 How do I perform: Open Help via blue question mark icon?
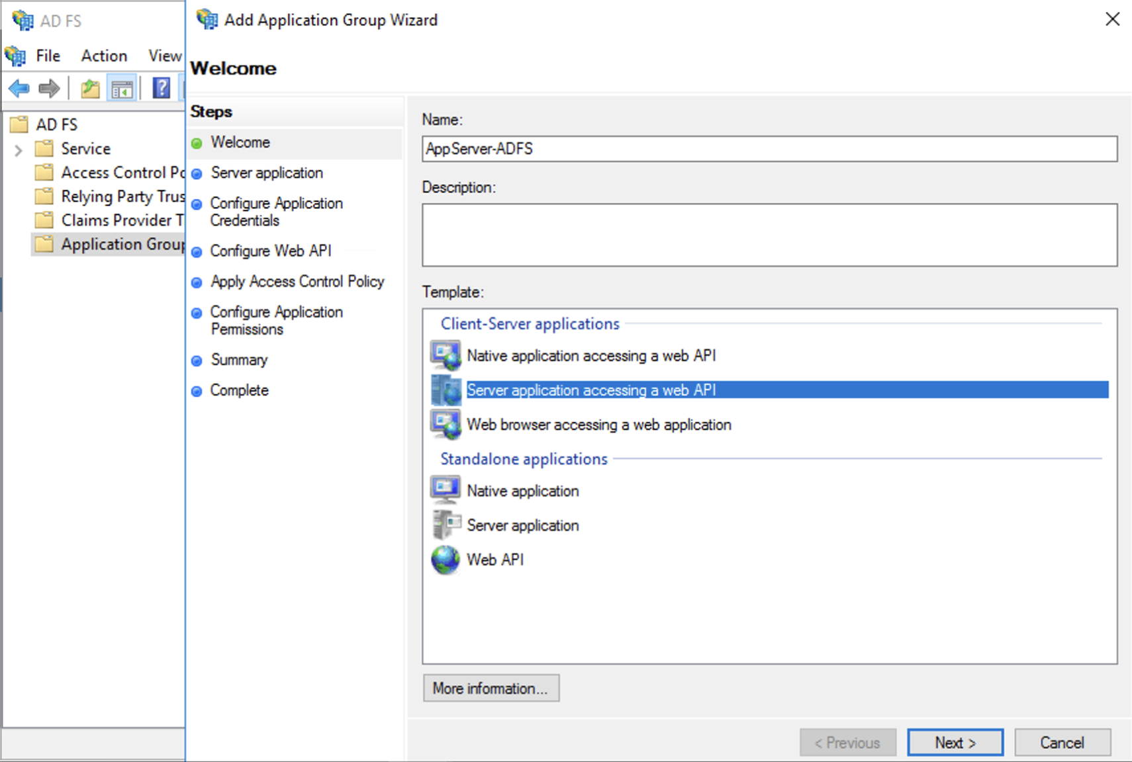[162, 88]
